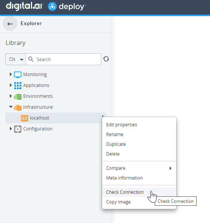Collapse the Infrastructure node
Viewport: 210px width, 223px height.
pos(11,107)
